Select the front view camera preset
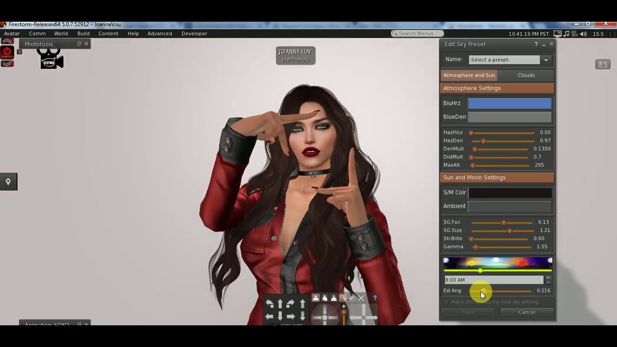 click(x=316, y=298)
